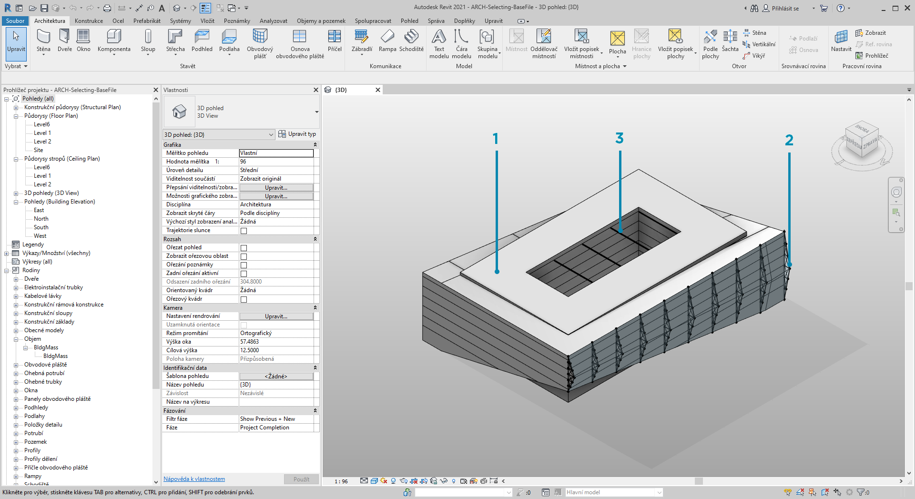Click Upravit for Přepsání viditelnosti/zobrazení
This screenshot has height=499, width=915.
276,188
